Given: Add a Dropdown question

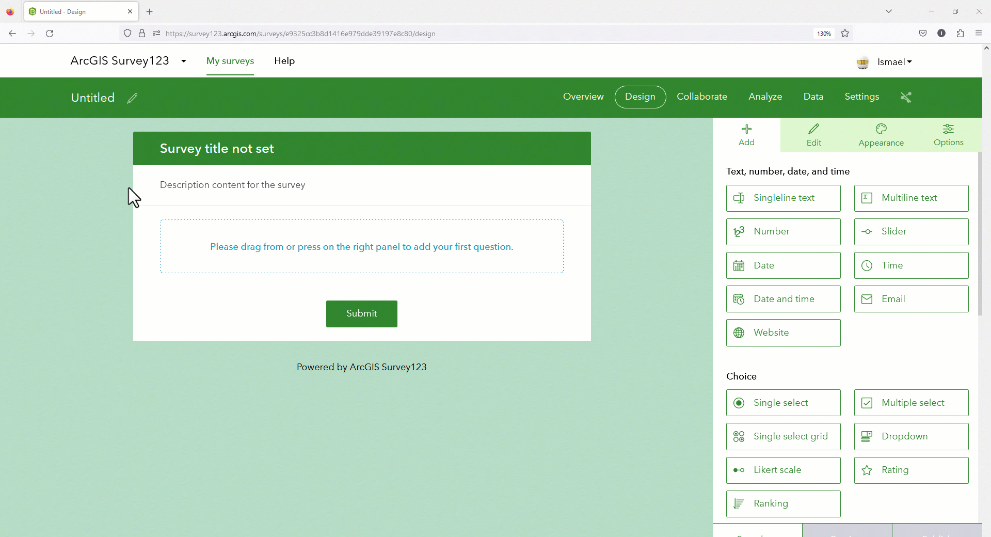Looking at the screenshot, I should coord(911,436).
